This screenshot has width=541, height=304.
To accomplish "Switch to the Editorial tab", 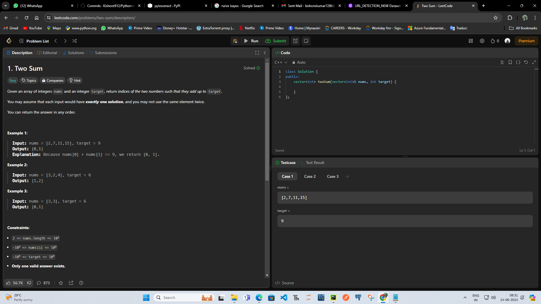I will 47,53.
